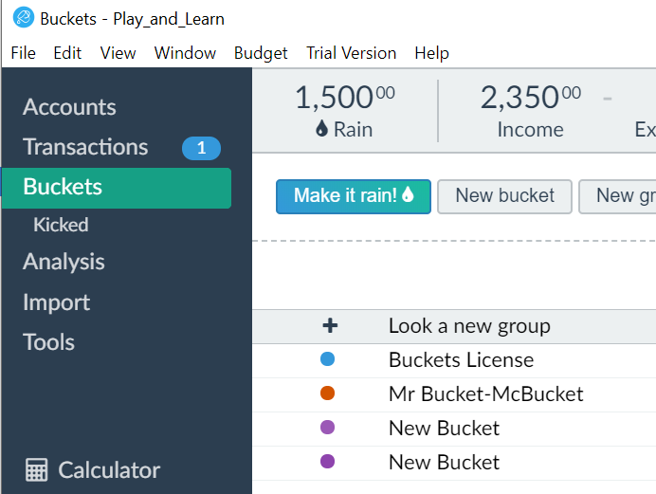Open the Window menu
The height and width of the screenshot is (494, 656).
click(x=185, y=53)
